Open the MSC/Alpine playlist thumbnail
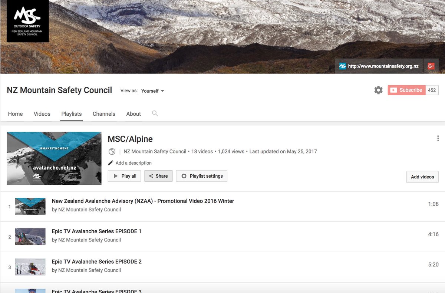This screenshot has height=293, width=445. [x=54, y=158]
